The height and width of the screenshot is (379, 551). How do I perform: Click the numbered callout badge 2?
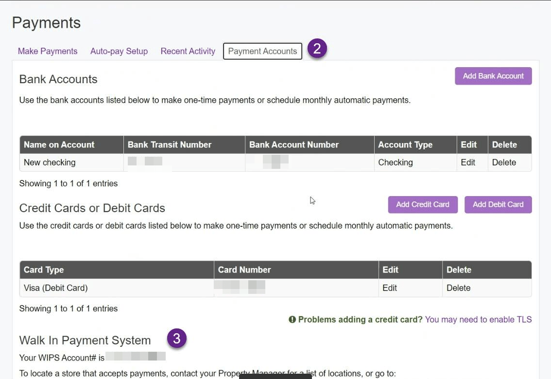click(316, 49)
